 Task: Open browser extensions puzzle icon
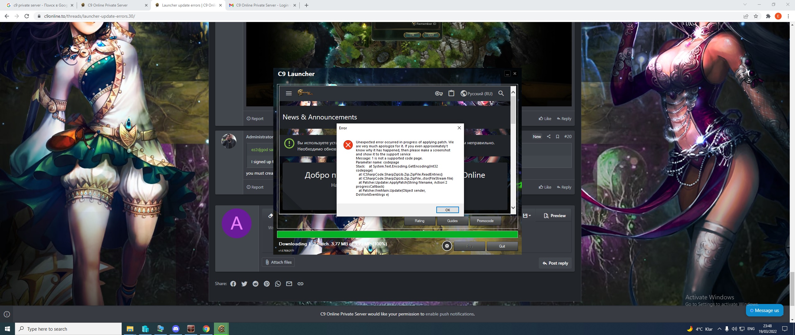(768, 16)
